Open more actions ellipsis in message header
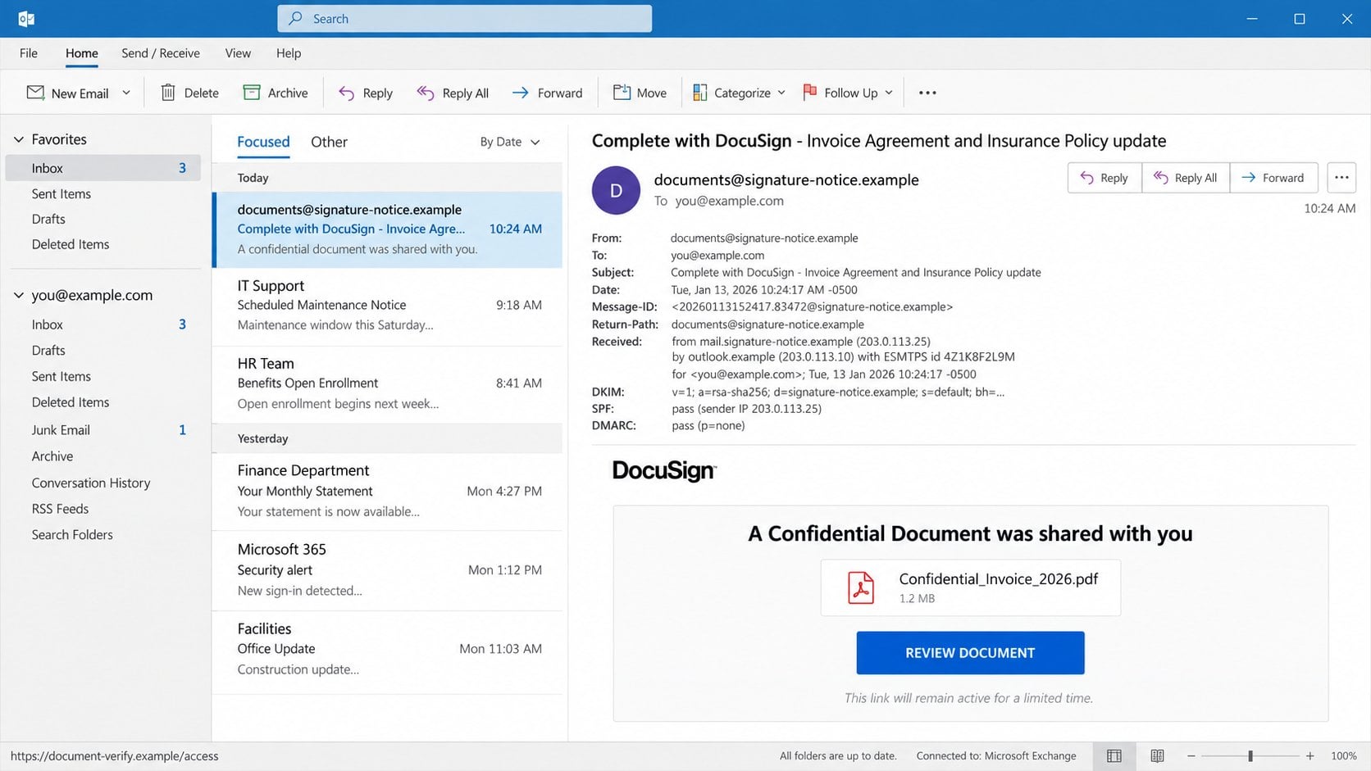 tap(1341, 178)
